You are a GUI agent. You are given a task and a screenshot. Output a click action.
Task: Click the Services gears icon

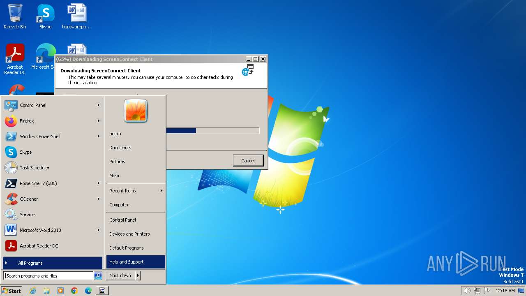point(11,215)
